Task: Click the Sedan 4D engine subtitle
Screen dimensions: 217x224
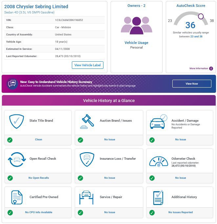Action: 29,12
